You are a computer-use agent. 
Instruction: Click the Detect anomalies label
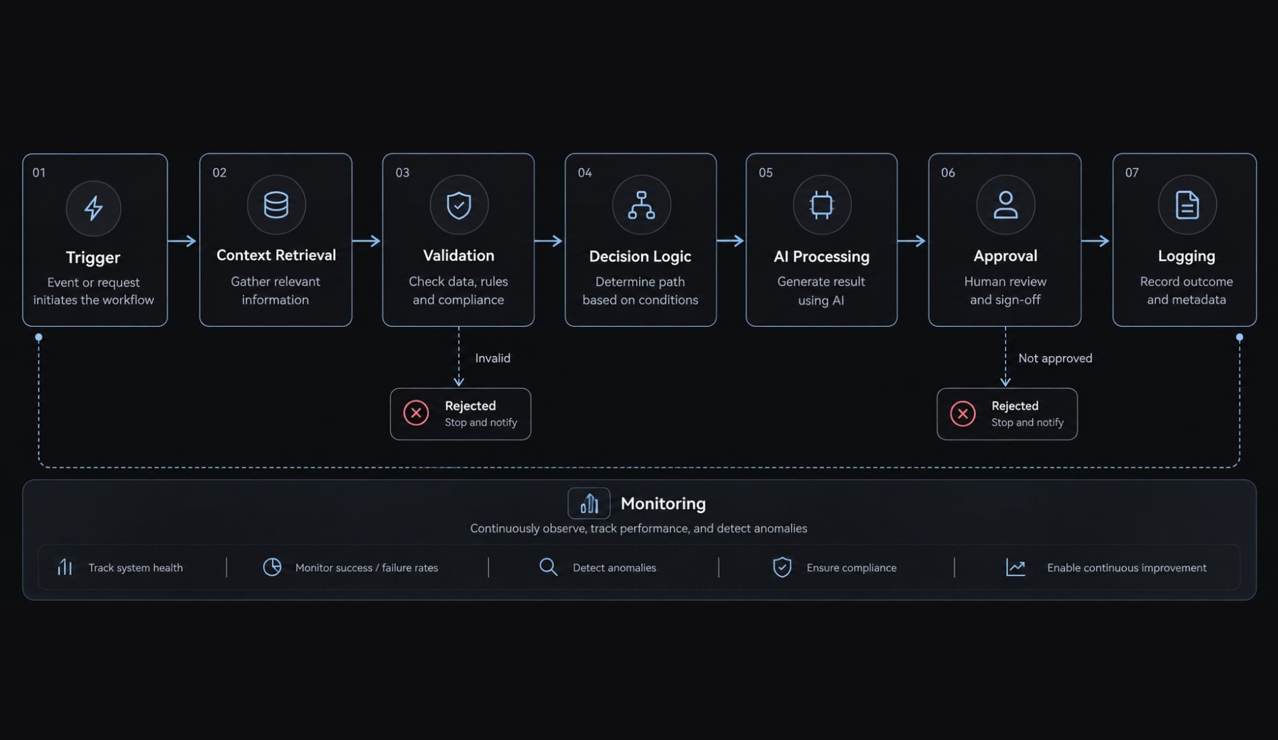click(x=614, y=568)
